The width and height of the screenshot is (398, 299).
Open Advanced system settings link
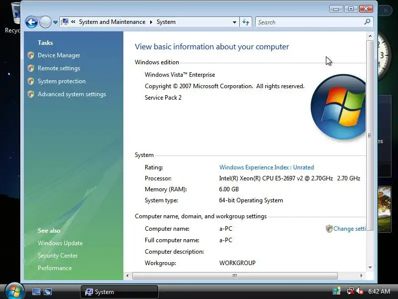tap(72, 94)
